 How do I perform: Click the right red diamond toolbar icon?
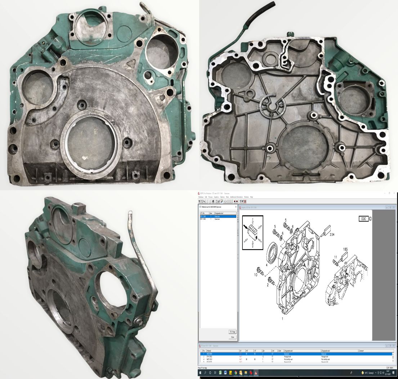pos(237,201)
